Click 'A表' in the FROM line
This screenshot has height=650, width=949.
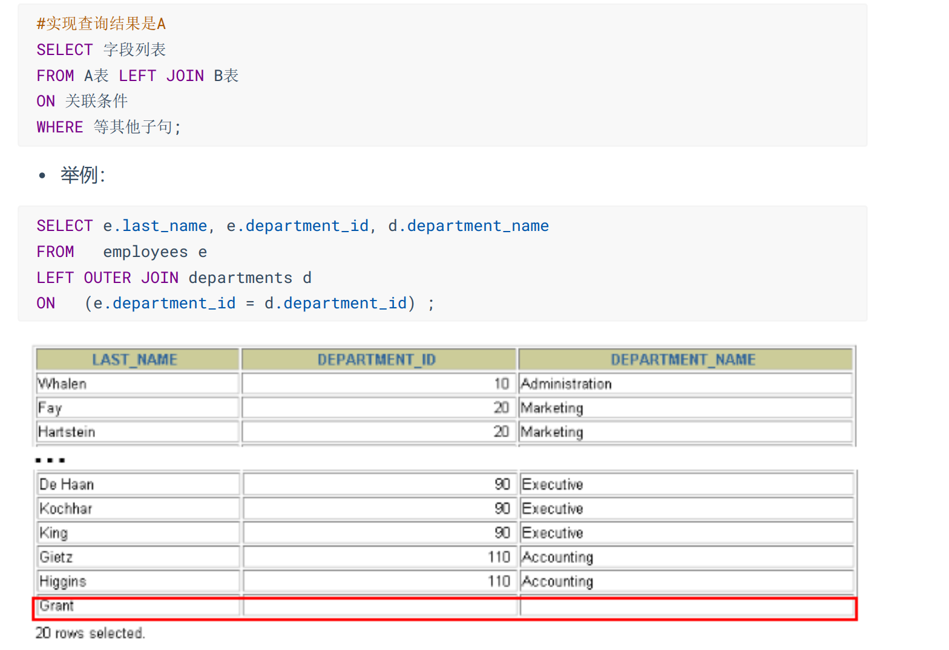(96, 76)
